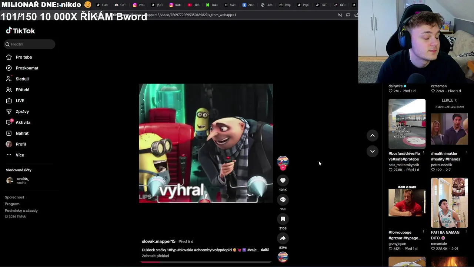
Task: Switch to the Svět browser tab
Action: point(230,5)
